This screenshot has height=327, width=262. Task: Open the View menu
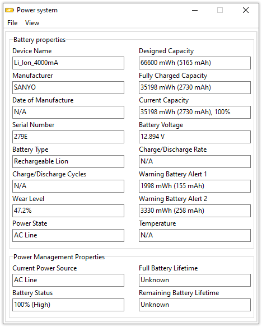[x=32, y=23]
